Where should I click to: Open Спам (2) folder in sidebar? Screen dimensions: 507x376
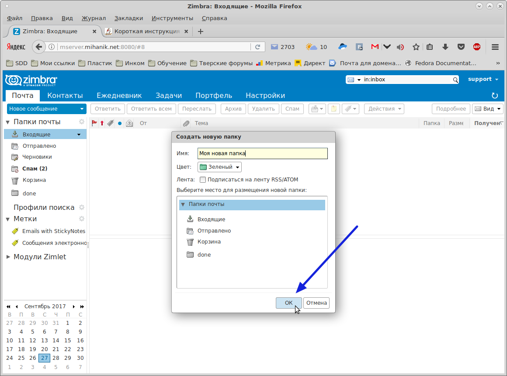click(35, 169)
